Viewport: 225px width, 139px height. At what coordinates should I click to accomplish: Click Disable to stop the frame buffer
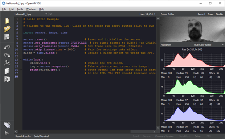(220, 14)
